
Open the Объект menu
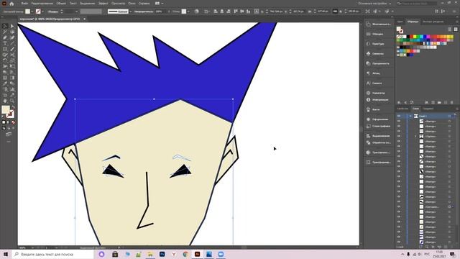click(x=61, y=4)
